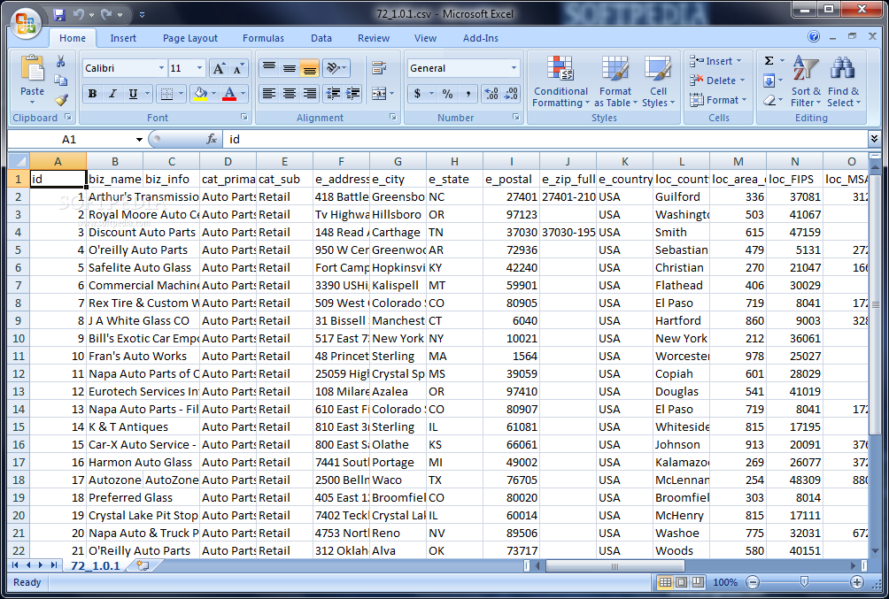Viewport: 889px width, 599px height.
Task: Switch to the Data tab
Action: coord(321,38)
